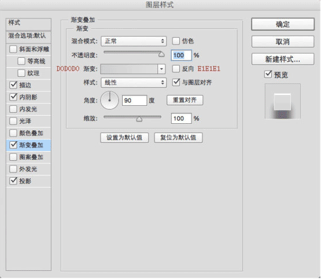Open the 混合模式 blend mode dropdown
321x279 pixels.
[x=134, y=41]
